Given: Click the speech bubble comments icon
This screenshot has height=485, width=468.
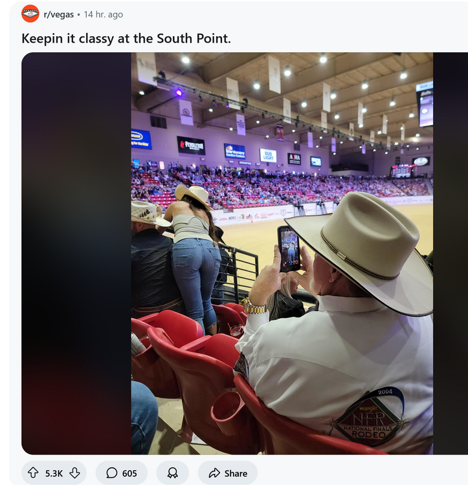Looking at the screenshot, I should 111,473.
